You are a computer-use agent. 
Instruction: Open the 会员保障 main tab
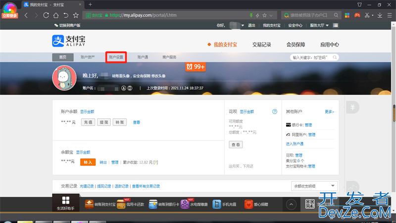click(x=296, y=45)
